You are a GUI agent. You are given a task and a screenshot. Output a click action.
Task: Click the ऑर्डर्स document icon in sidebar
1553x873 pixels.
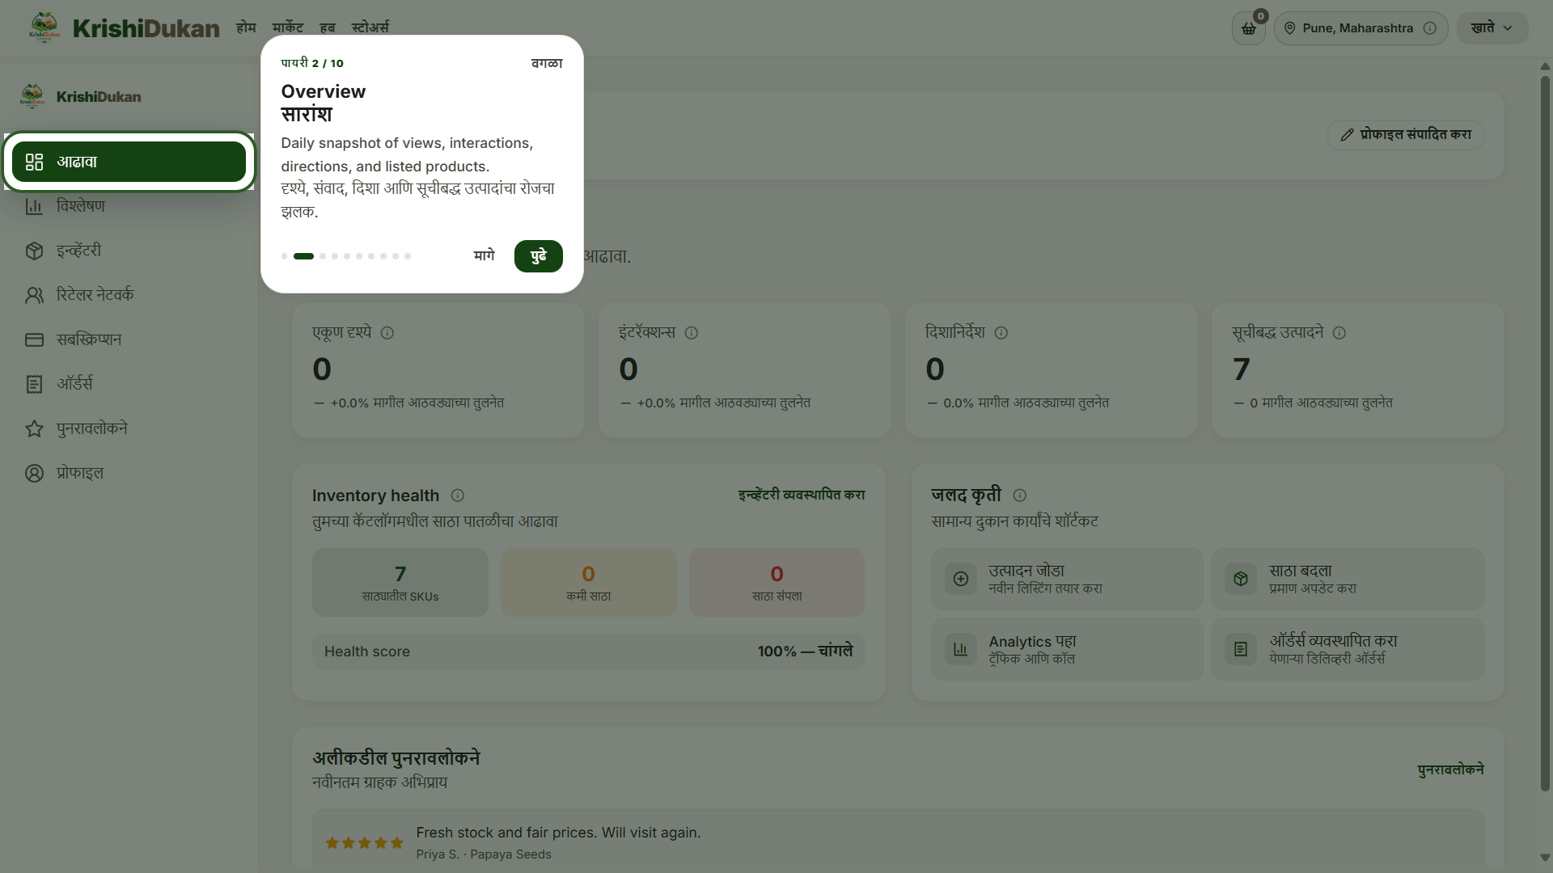[34, 384]
